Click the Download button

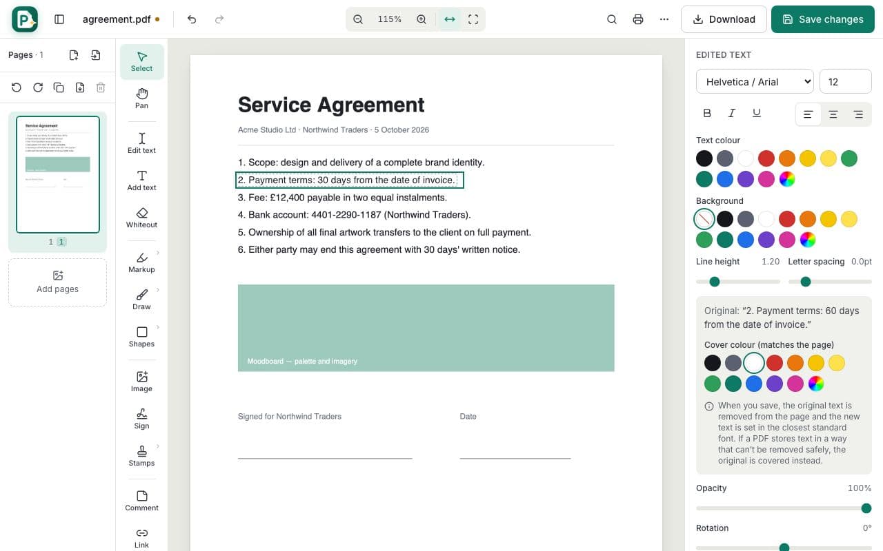click(x=724, y=19)
